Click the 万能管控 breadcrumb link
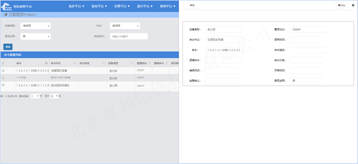Viewport: 358px width, 164px height. [16, 15]
